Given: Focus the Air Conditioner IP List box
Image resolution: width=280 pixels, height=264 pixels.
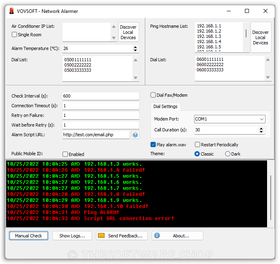Looking at the screenshot, I should (x=87, y=32).
